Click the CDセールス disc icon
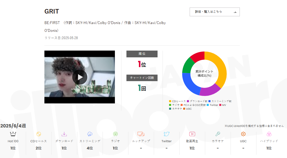The width and height of the screenshot is (287, 158). [x=39, y=134]
